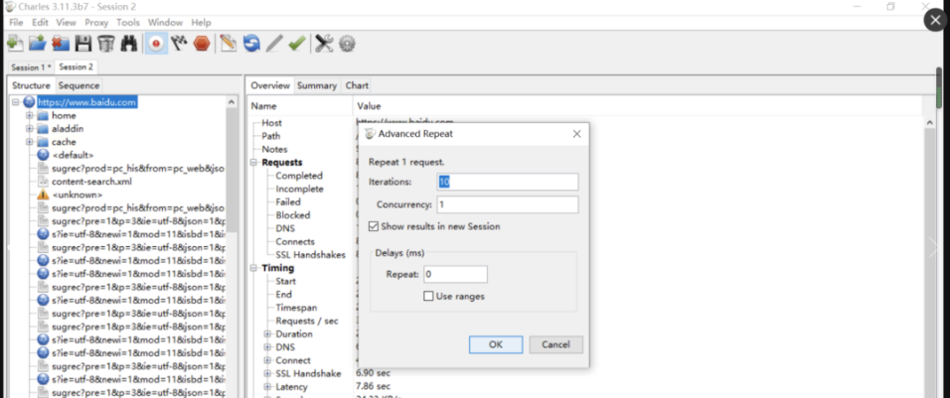Expand the home folder node
Screen dimensions: 950x398
(29, 115)
